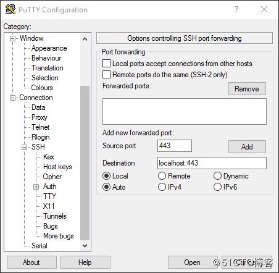Screen dimensions: 279x273
Task: Choose the IPv4 radio option
Action: pos(162,187)
